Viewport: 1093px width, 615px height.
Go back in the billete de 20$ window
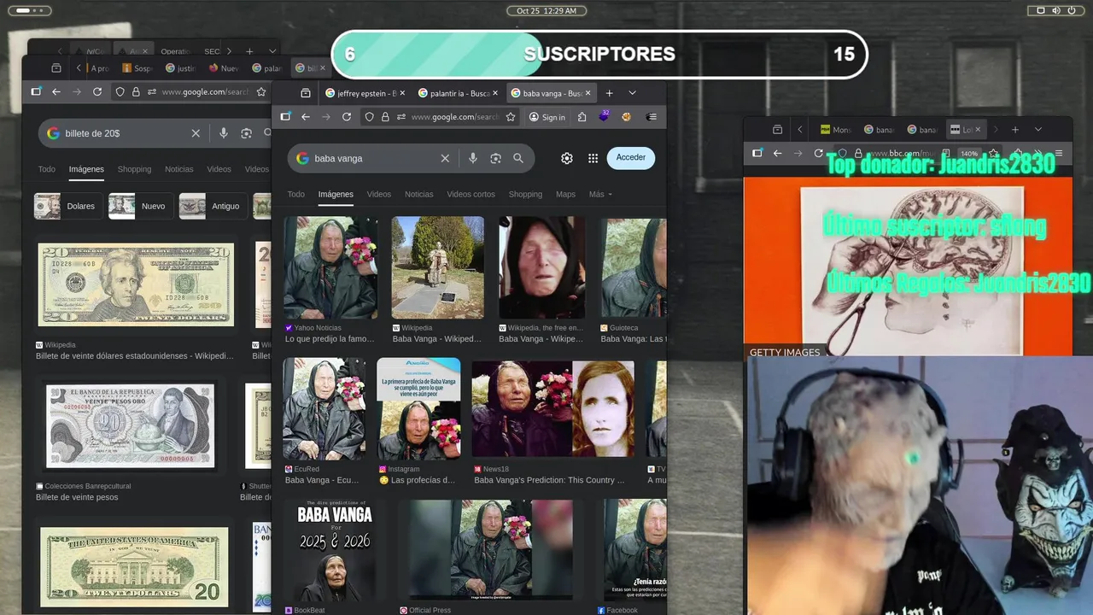[x=56, y=92]
